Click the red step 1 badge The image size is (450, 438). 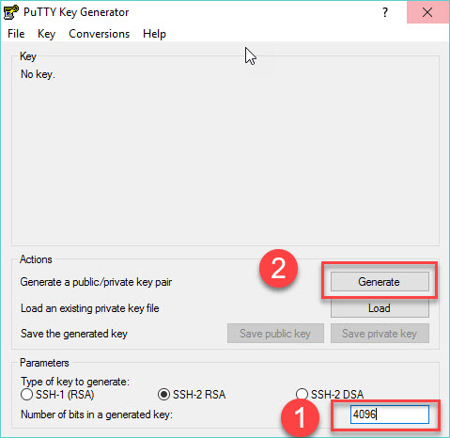300,417
